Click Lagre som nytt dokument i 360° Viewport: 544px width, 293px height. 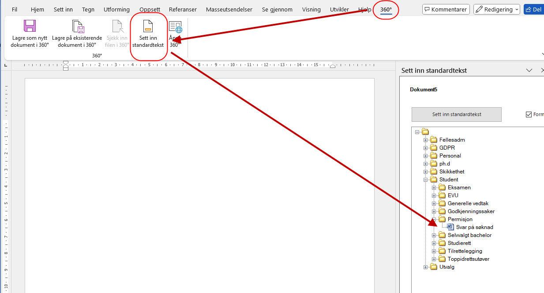point(30,34)
